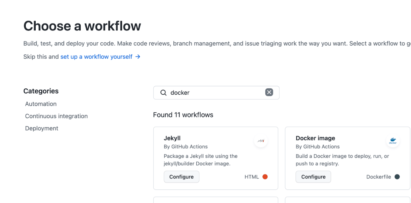Click the Dockerfile language label
The height and width of the screenshot is (203, 411).
(378, 177)
